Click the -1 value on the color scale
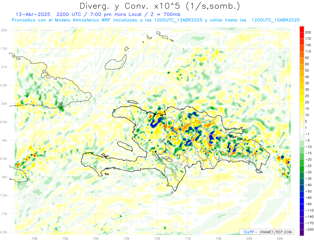 (x=307, y=134)
